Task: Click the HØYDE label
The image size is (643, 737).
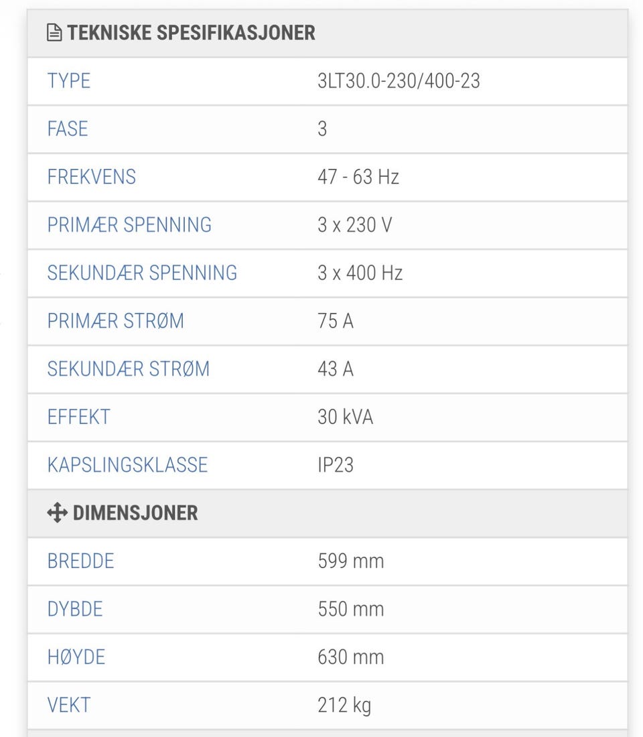Action: point(76,657)
